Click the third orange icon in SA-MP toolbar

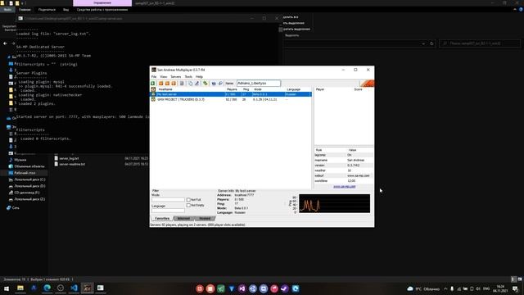click(x=174, y=84)
